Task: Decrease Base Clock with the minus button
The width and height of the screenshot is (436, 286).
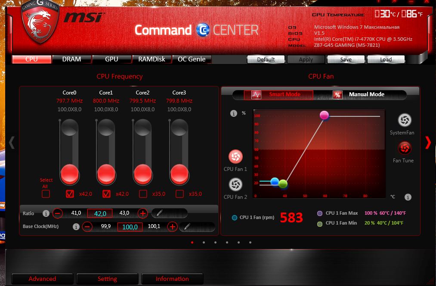Action: [x=87, y=227]
